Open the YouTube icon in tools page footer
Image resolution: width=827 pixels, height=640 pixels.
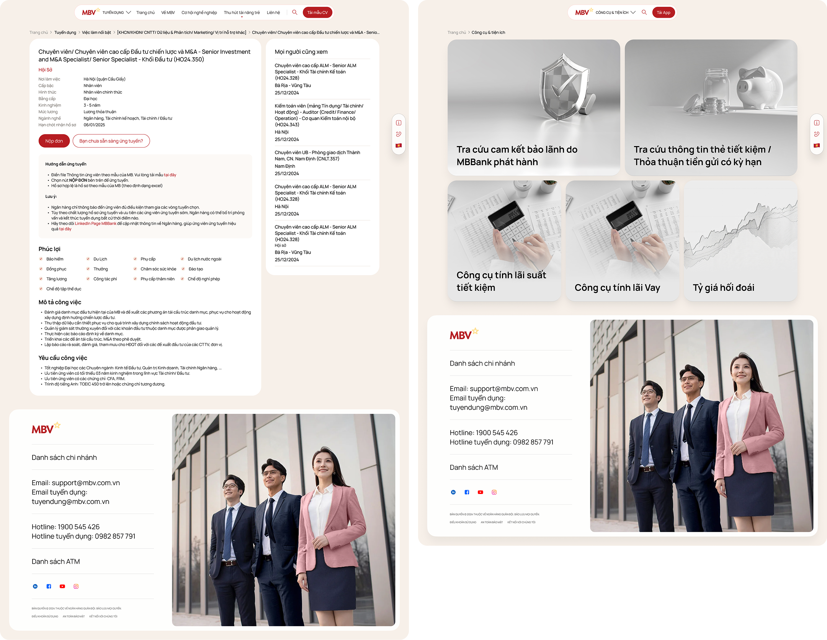point(481,492)
